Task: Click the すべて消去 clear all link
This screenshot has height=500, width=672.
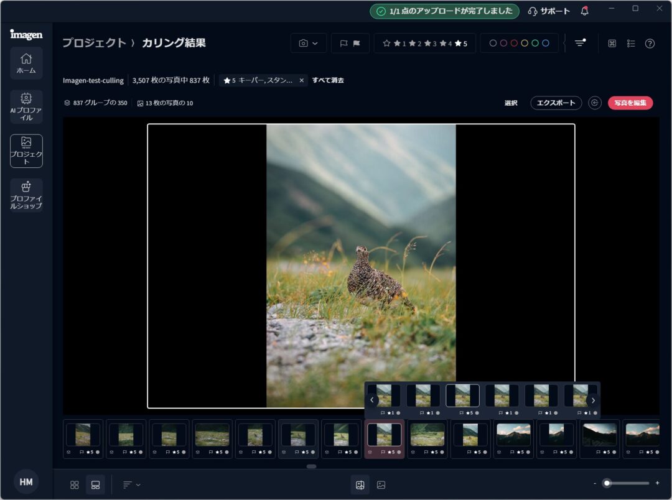Action: click(x=328, y=80)
